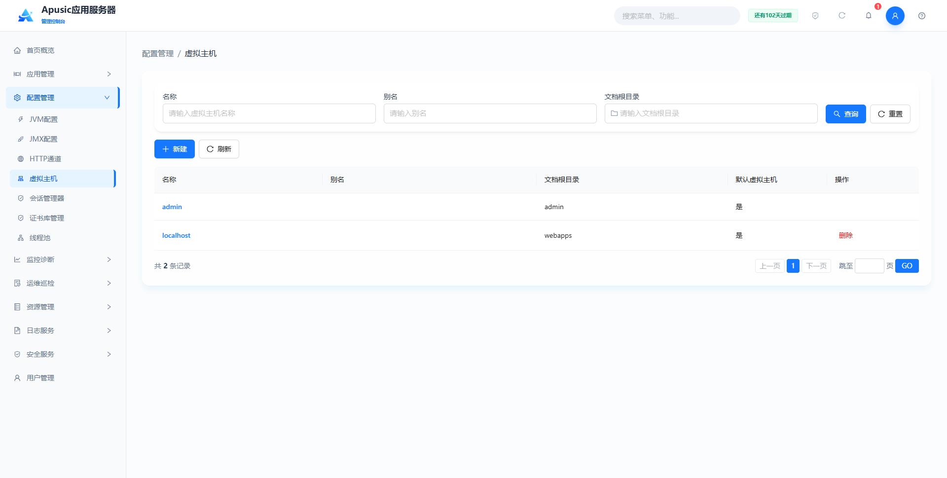The height and width of the screenshot is (478, 947).
Task: Click the 查询 search button
Action: click(x=845, y=114)
